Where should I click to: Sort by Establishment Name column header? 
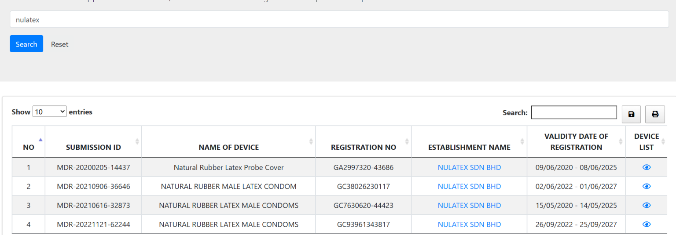[x=469, y=147]
